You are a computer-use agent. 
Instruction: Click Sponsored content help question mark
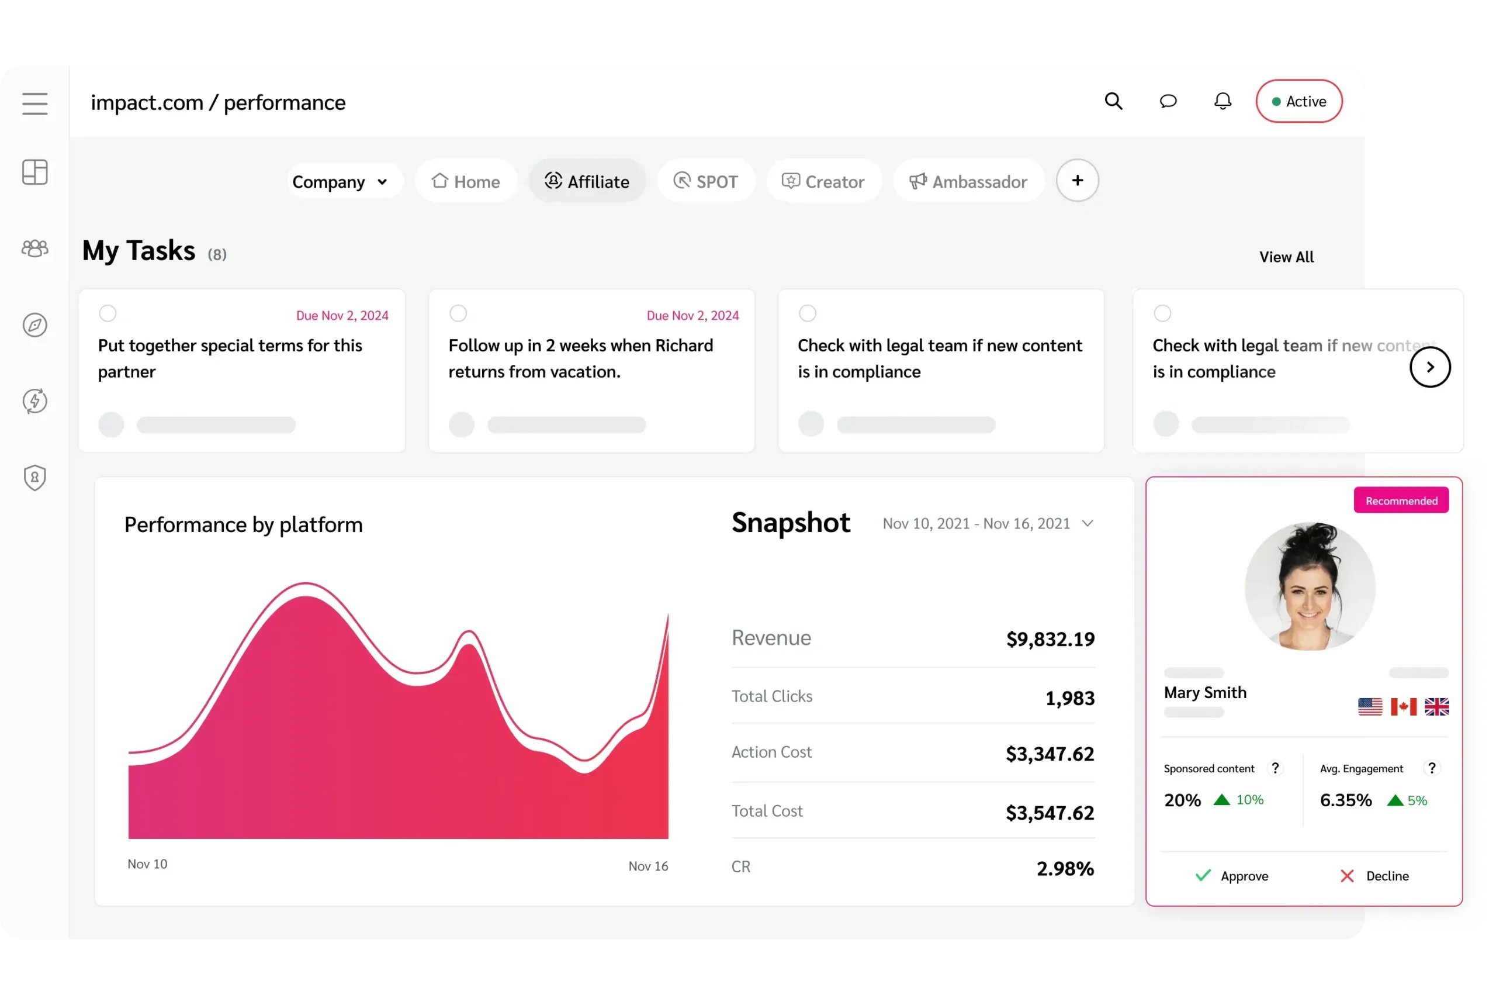(1275, 768)
